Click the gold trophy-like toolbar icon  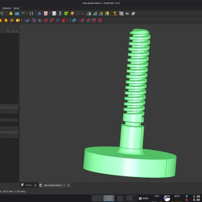point(115,14)
